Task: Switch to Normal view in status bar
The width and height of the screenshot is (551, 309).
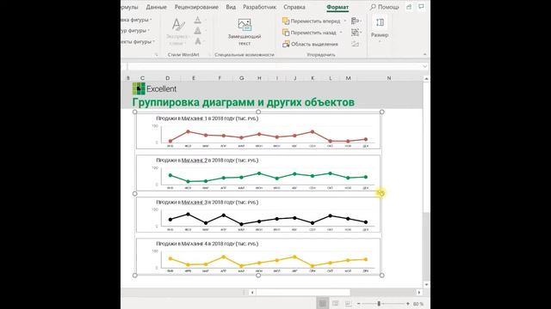Action: tap(322, 303)
